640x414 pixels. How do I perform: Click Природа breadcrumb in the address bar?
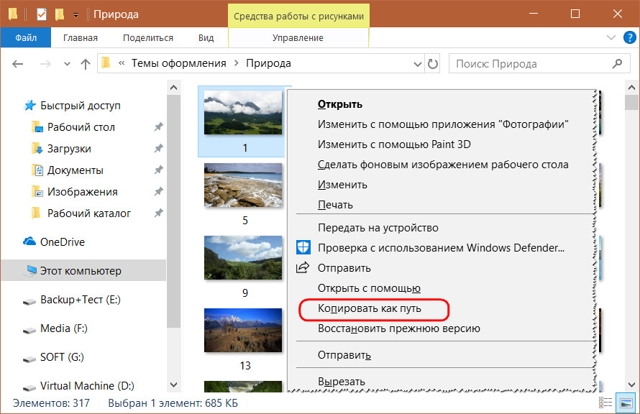click(268, 63)
